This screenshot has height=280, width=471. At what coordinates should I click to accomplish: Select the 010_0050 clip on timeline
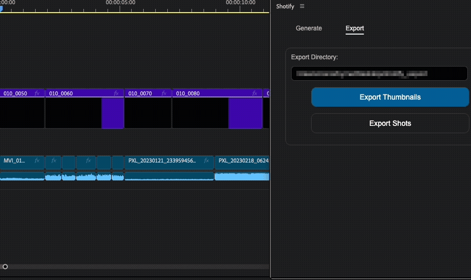click(22, 109)
